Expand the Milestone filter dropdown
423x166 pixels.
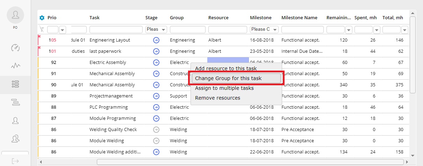point(264,29)
